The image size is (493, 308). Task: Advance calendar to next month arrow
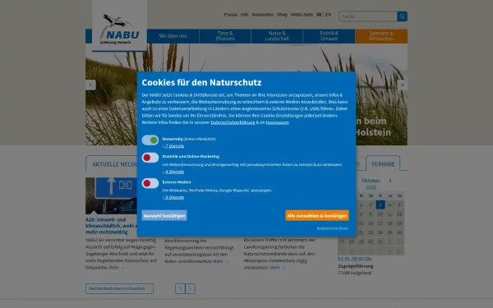click(x=390, y=181)
